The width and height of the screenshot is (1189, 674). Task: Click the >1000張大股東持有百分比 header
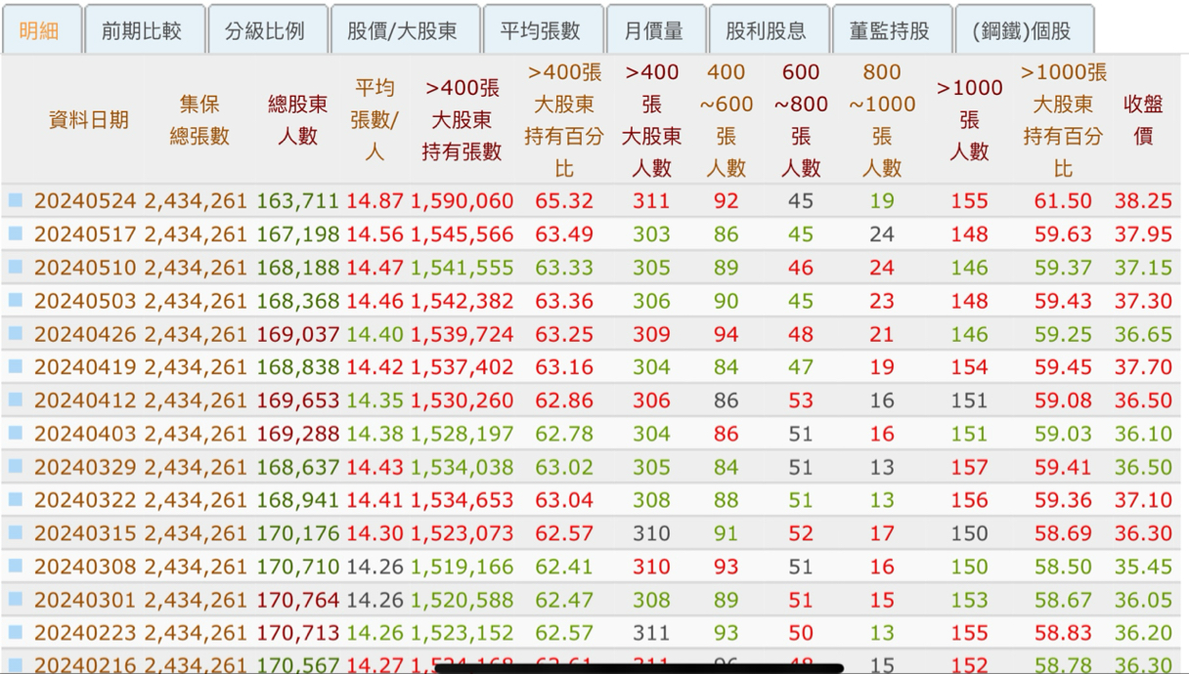click(1063, 120)
